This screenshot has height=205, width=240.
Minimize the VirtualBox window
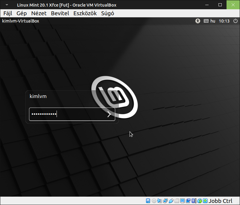(207, 5)
